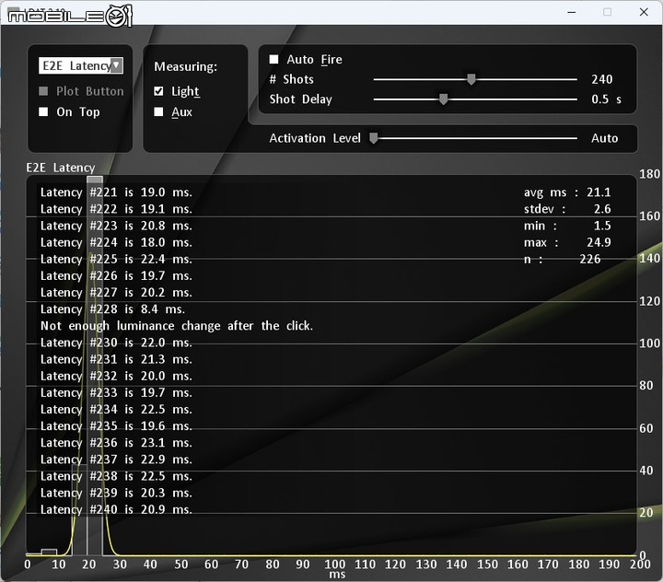Click the 'Latency #228 is 8.4 ms.' line
Image resolution: width=663 pixels, height=582 pixels.
(113, 309)
